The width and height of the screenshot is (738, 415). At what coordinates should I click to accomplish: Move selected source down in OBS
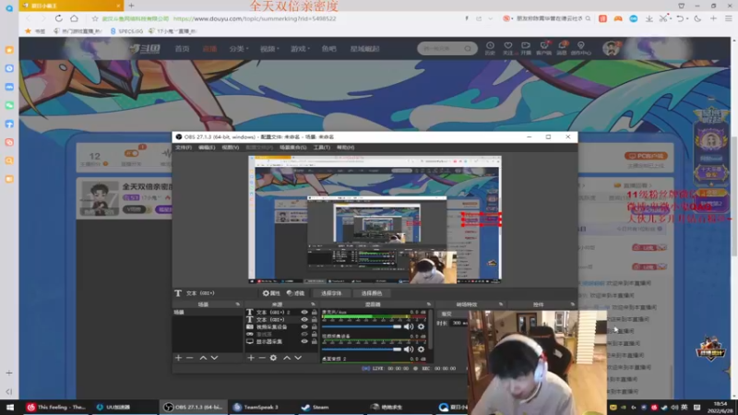tap(298, 358)
